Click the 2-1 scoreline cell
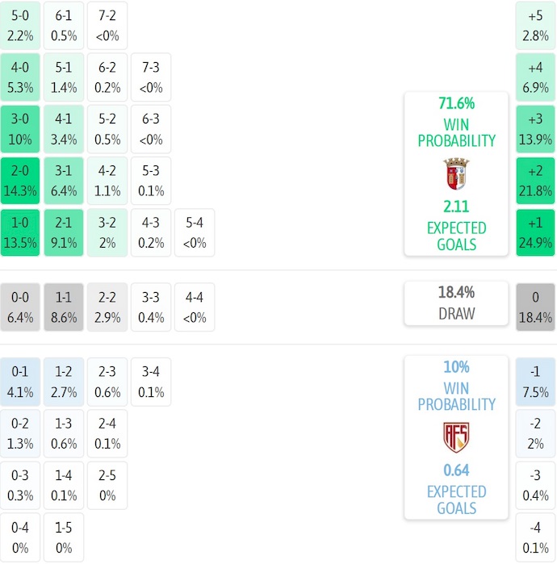Screen dimensions: 557x564 pos(64,232)
